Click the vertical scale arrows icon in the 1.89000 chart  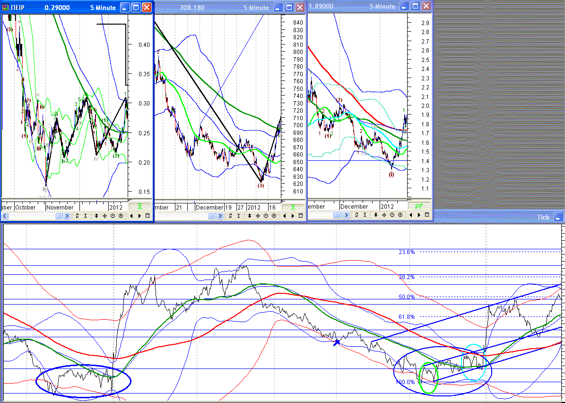coord(376,215)
